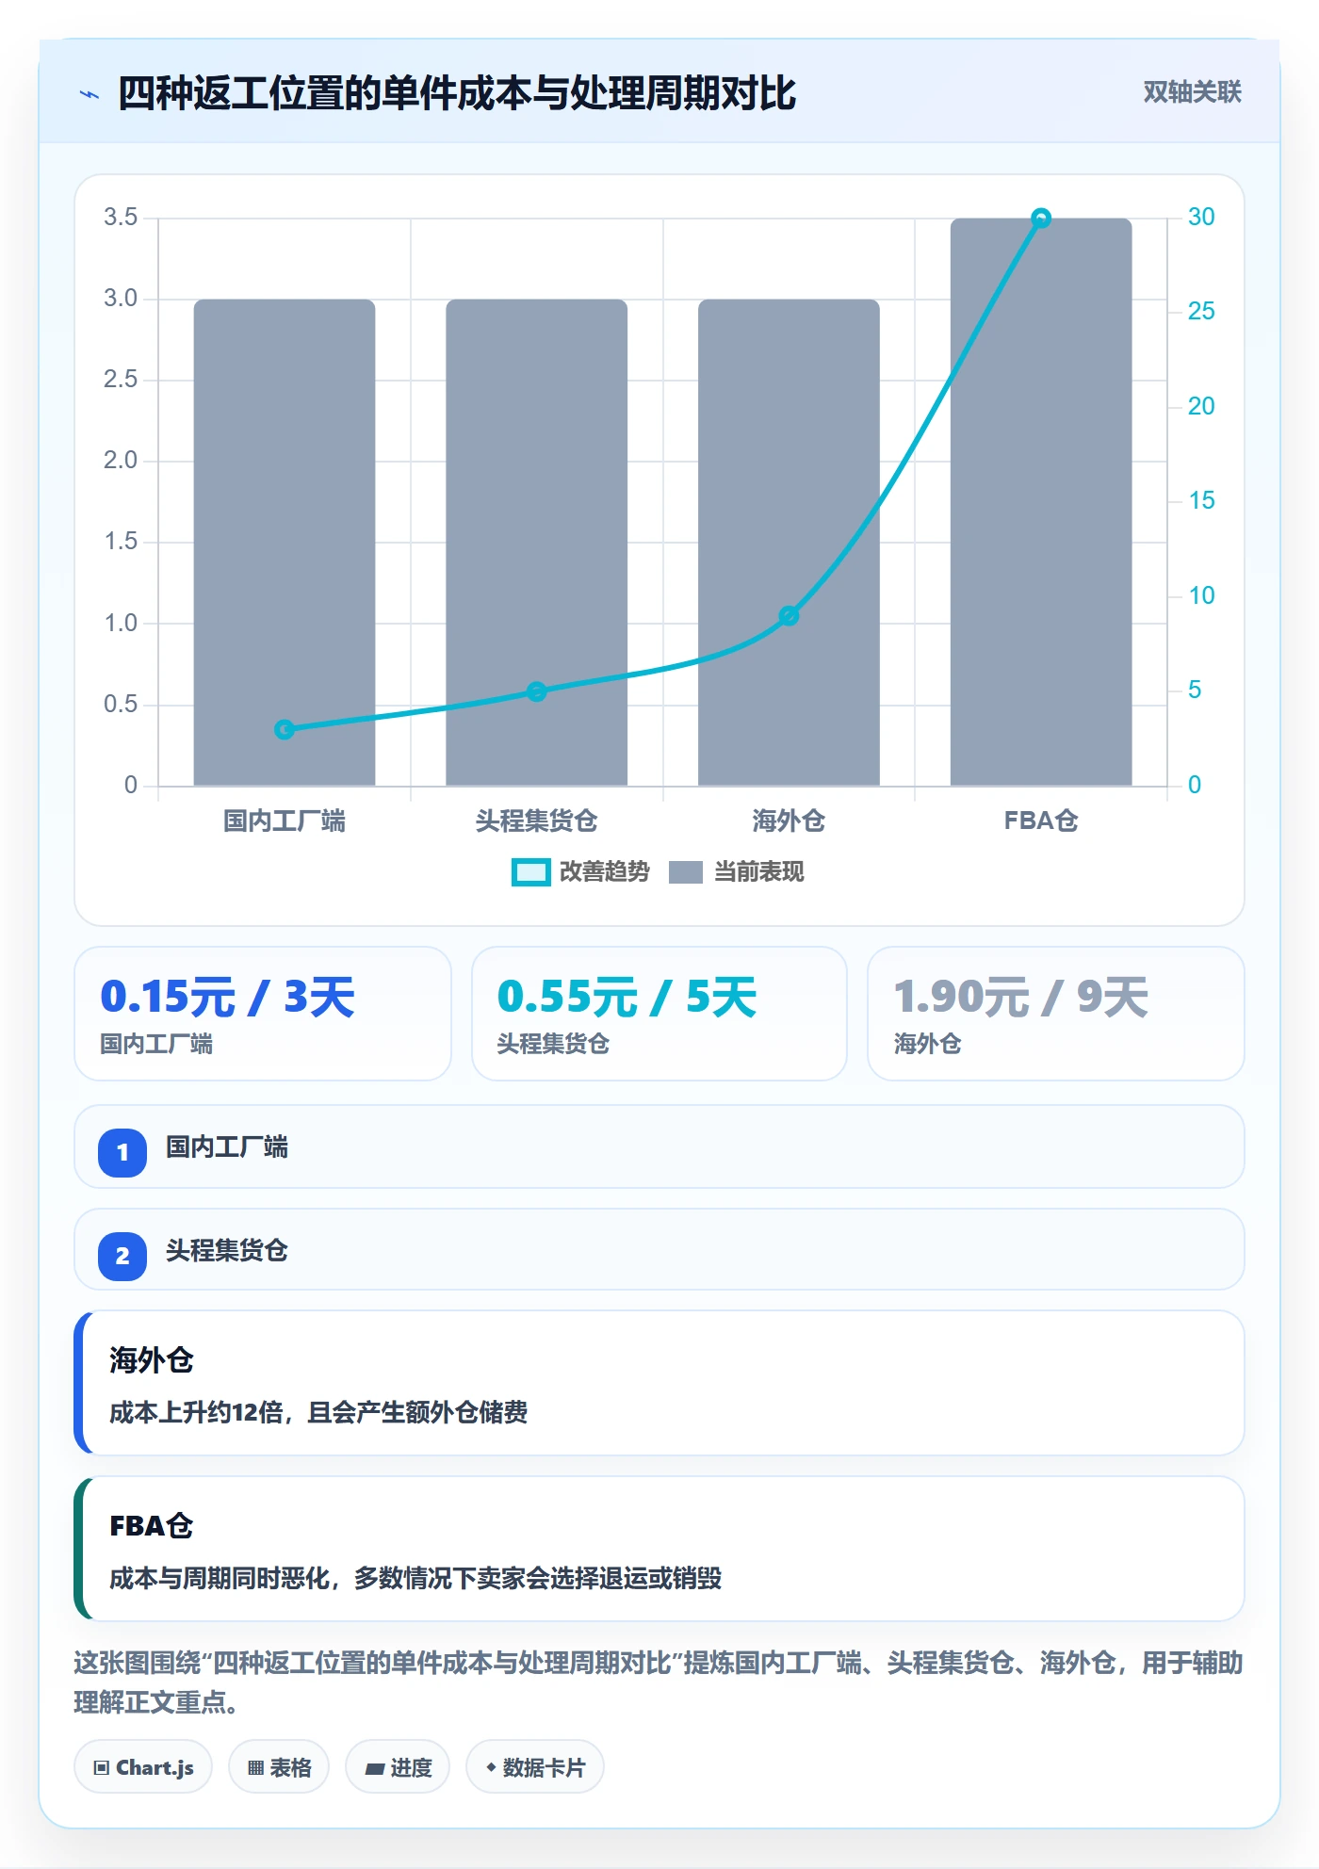Click the 头程集货仓 caption under 0.55元 / 5天

coord(553,1044)
